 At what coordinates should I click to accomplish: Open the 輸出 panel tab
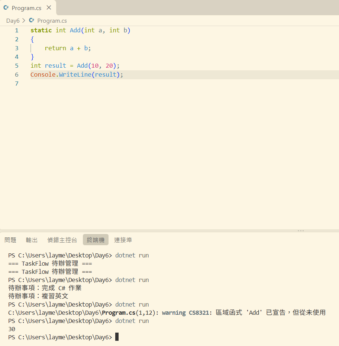(32, 240)
